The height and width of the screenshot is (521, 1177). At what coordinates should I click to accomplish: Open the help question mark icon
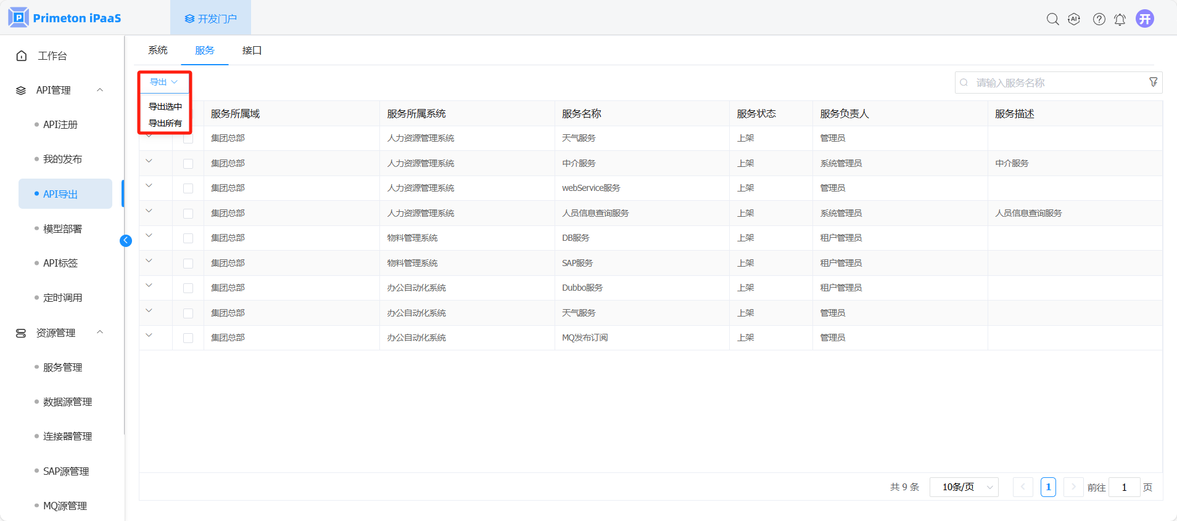[1099, 19]
